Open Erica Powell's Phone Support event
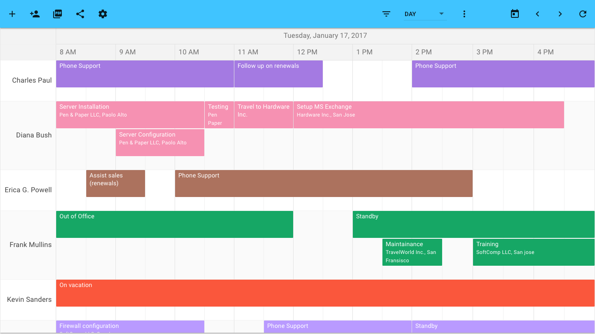This screenshot has height=334, width=595. pyautogui.click(x=324, y=184)
